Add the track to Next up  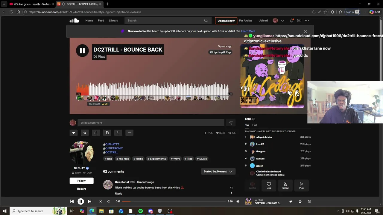coord(118,133)
